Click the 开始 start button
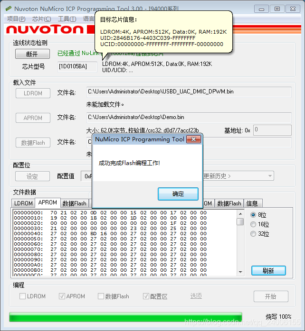 [x=271, y=296]
